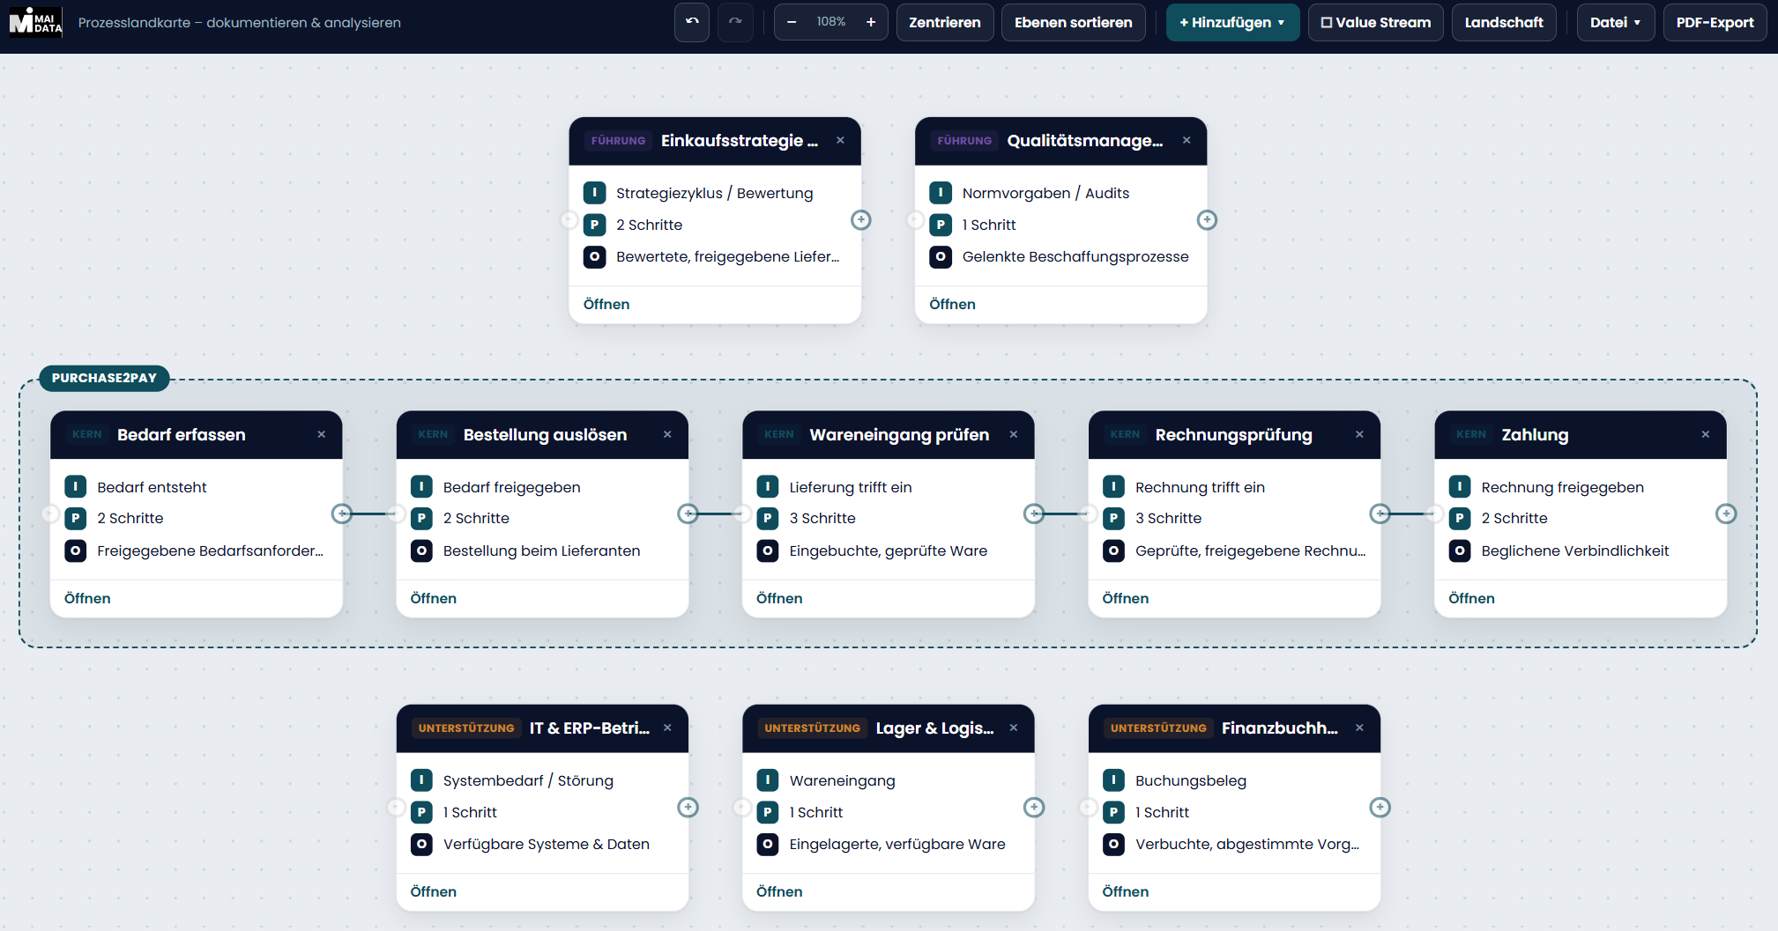1778x931 pixels.
Task: Click output connector plus on Bedarf erfassen
Action: click(342, 514)
